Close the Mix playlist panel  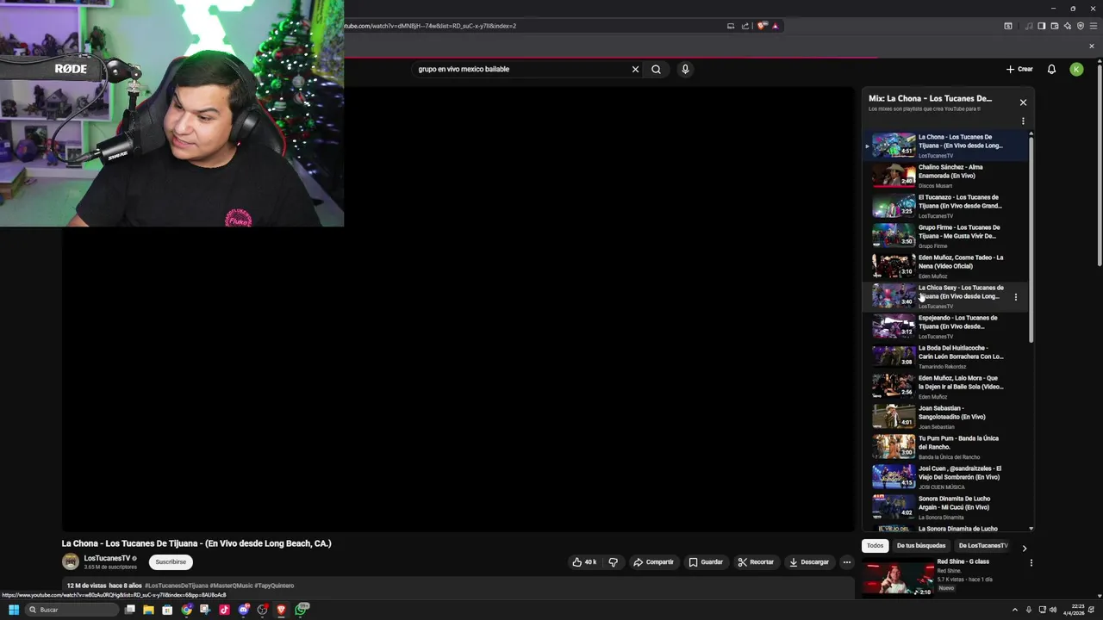point(1023,102)
